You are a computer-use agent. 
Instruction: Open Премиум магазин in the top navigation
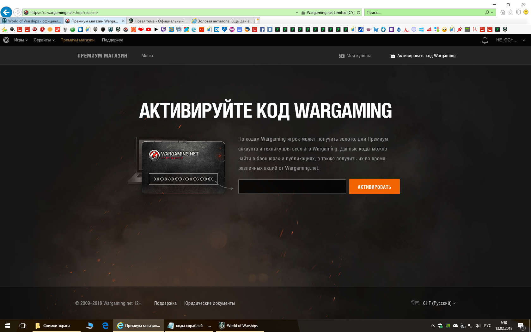click(x=77, y=40)
